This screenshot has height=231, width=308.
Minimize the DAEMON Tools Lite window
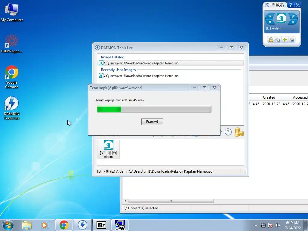tap(221, 48)
